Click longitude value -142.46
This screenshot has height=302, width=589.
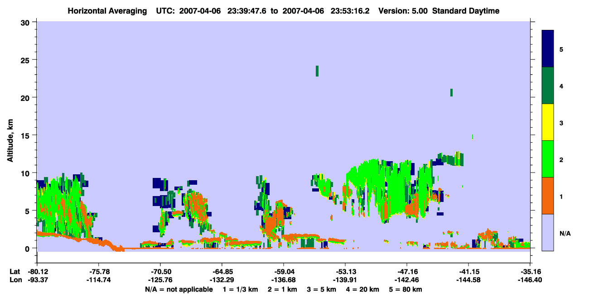tap(407, 280)
